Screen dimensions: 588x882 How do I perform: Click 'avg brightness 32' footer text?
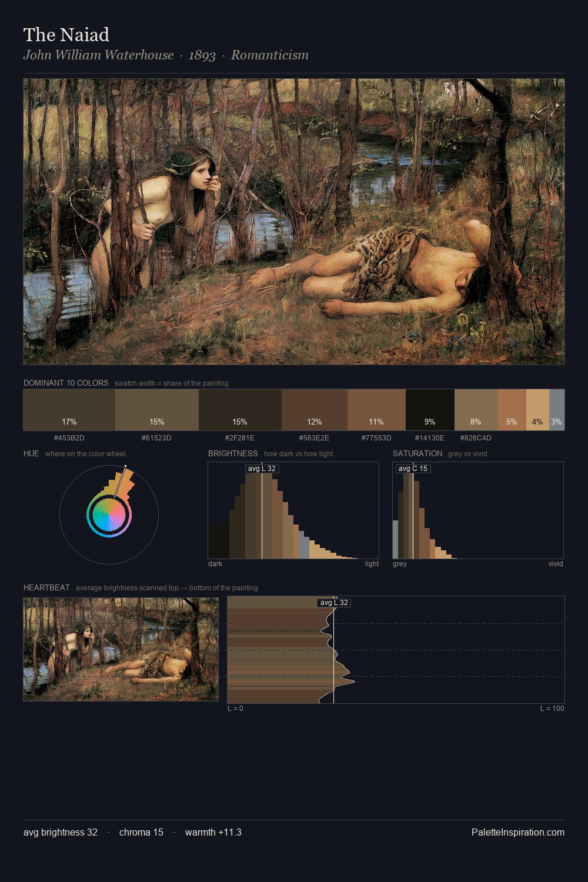pyautogui.click(x=61, y=832)
